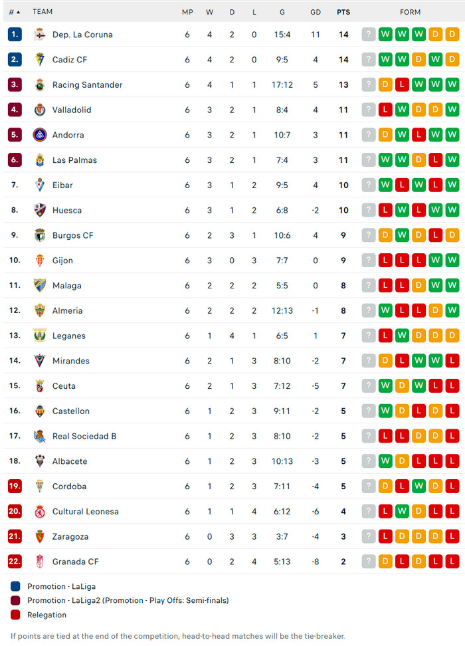The image size is (465, 646).
Task: Click Albacete's most recent red L badge
Action: click(x=452, y=461)
